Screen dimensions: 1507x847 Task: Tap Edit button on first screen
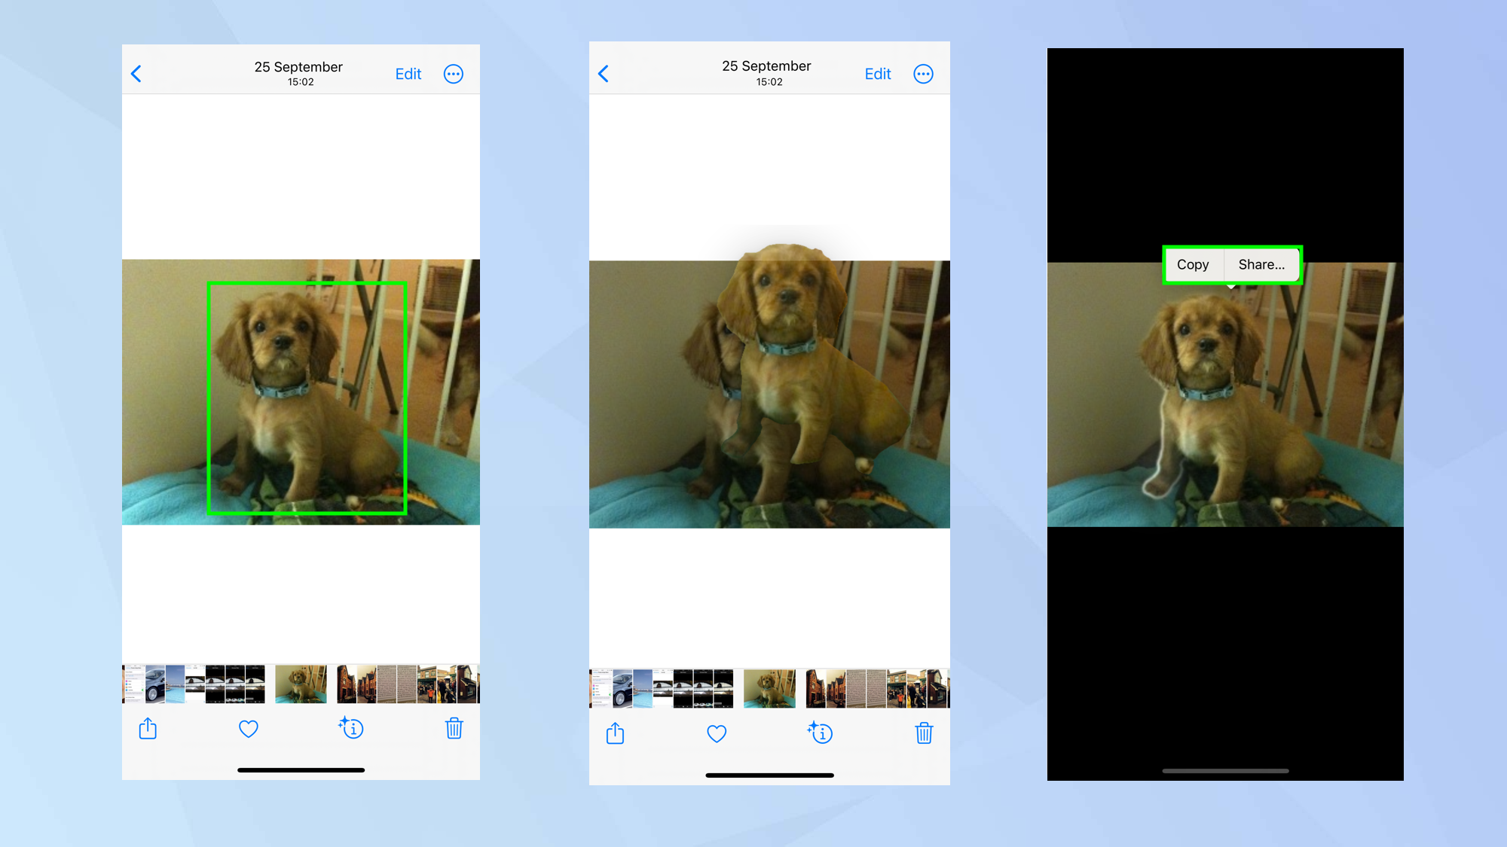[x=409, y=74]
